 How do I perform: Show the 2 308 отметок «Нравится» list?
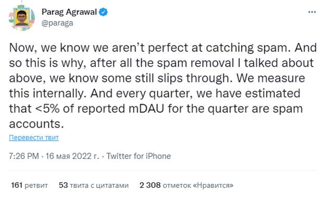[x=187, y=185]
